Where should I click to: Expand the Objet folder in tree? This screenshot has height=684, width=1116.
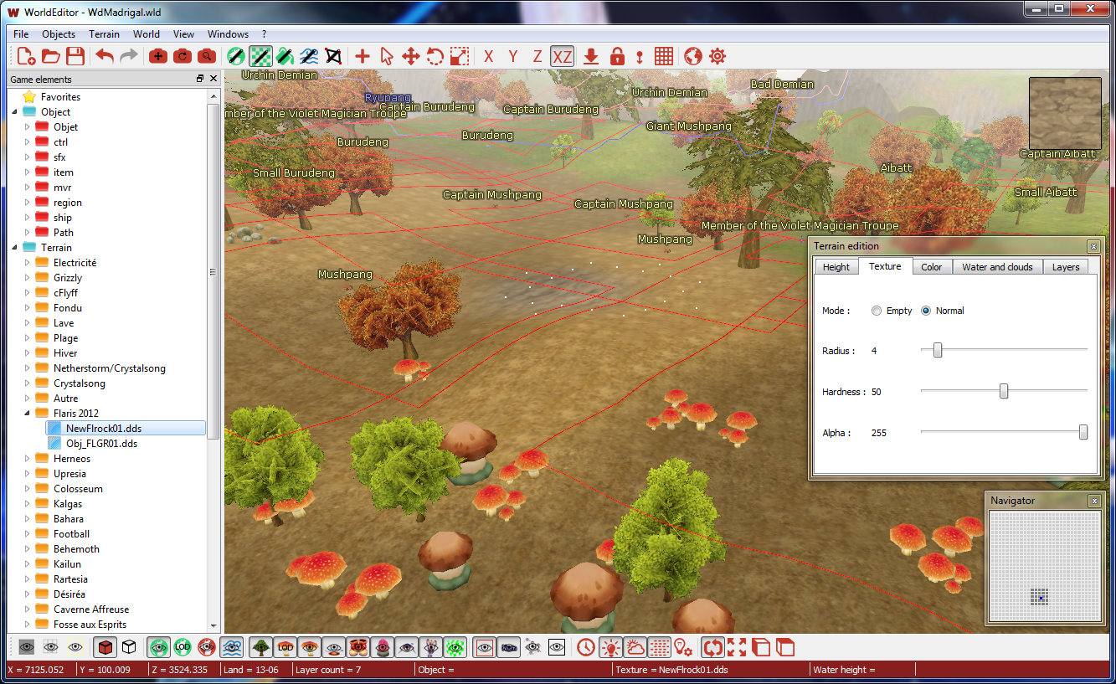tap(27, 127)
